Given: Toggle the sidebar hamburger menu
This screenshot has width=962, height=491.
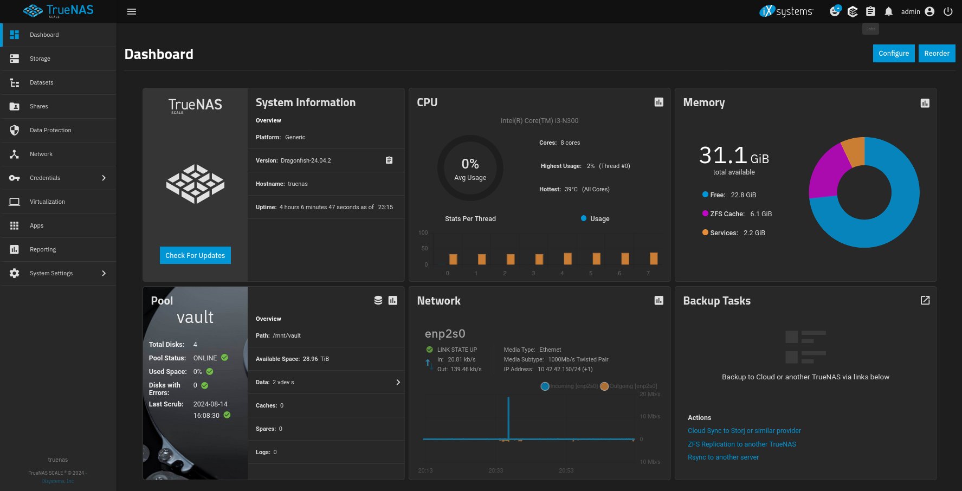Looking at the screenshot, I should coord(131,11).
